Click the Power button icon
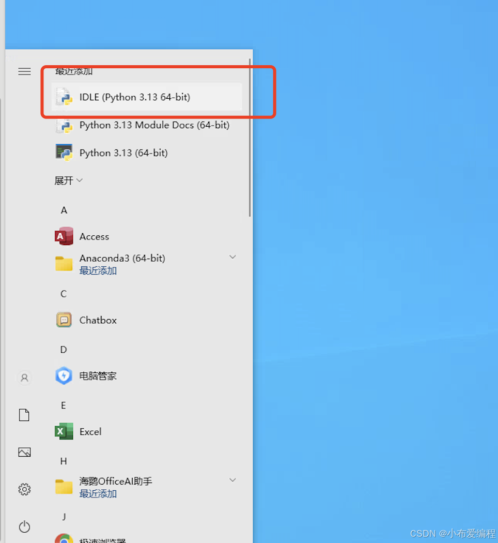 pyautogui.click(x=25, y=527)
